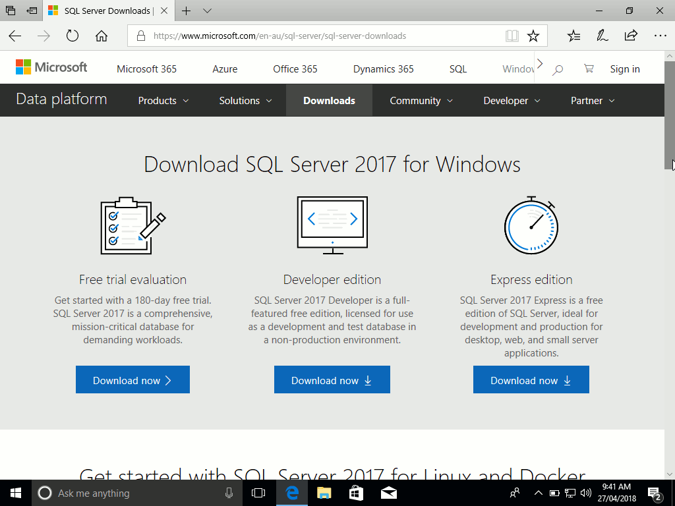Open the Microsoft Store taskbar icon
This screenshot has height=506, width=675.
(356, 493)
